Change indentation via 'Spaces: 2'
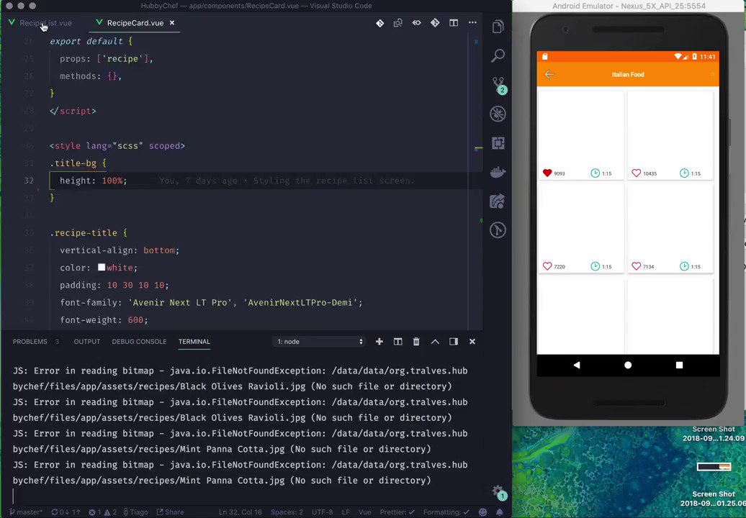This screenshot has width=746, height=518. tap(287, 512)
